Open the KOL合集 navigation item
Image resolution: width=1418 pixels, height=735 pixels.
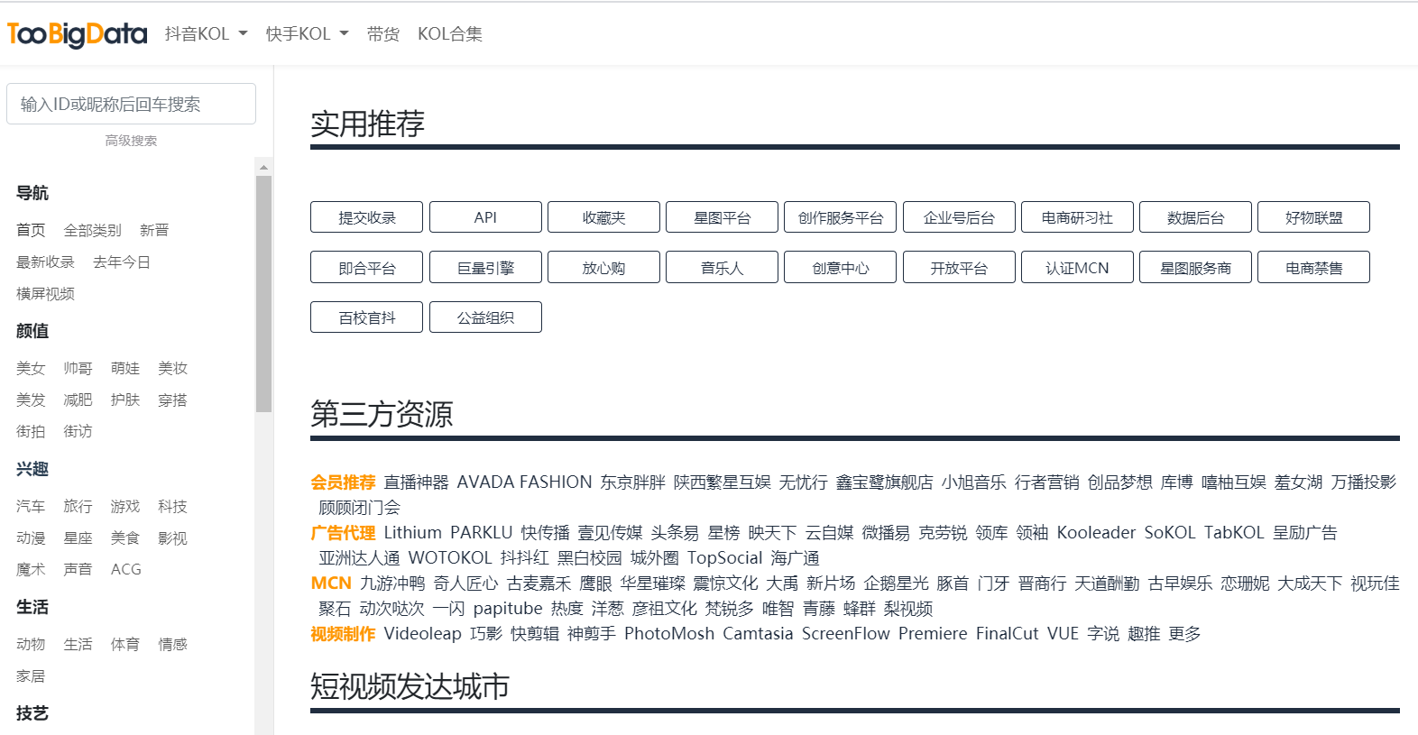[450, 34]
